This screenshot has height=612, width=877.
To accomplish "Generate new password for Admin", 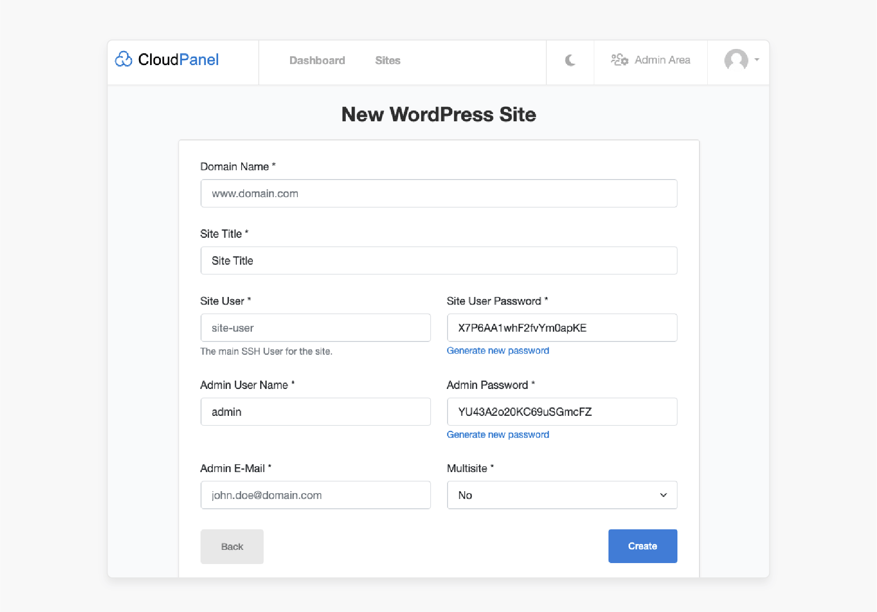I will click(498, 435).
